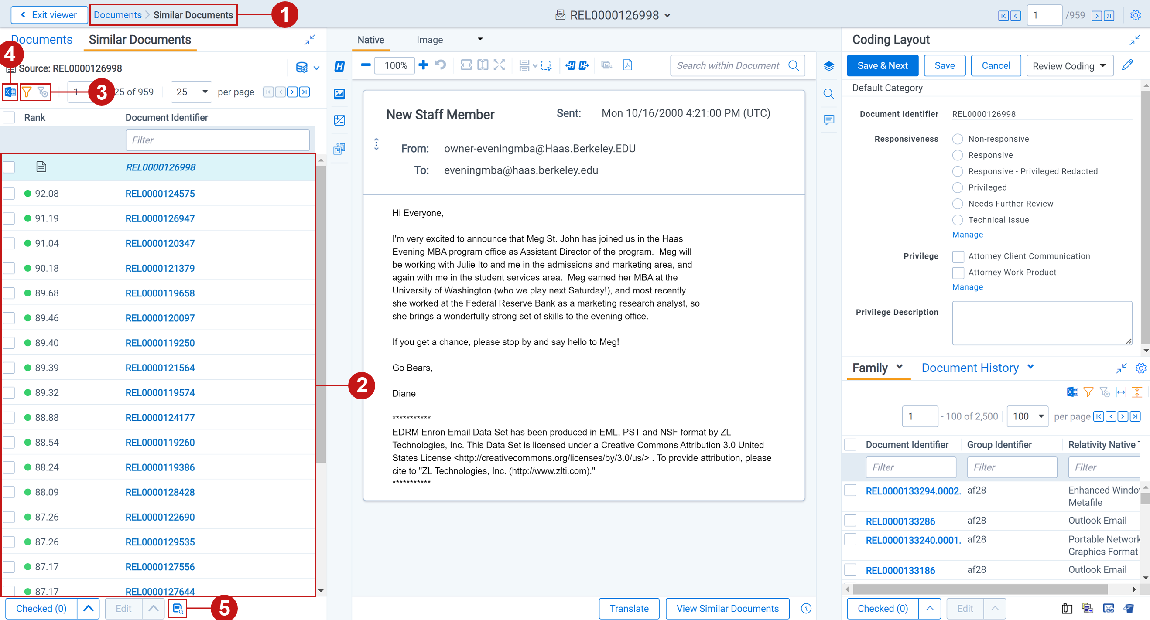The width and height of the screenshot is (1150, 620).
Task: Click the reset zoom icon
Action: 440,65
